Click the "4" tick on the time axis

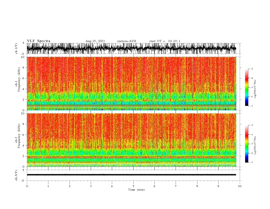pos(112,186)
